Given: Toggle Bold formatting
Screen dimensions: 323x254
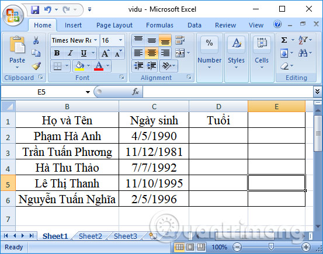Looking at the screenshot, I should click(x=57, y=53).
